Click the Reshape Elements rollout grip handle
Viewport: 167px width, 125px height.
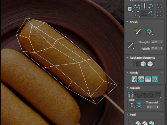(162, 57)
